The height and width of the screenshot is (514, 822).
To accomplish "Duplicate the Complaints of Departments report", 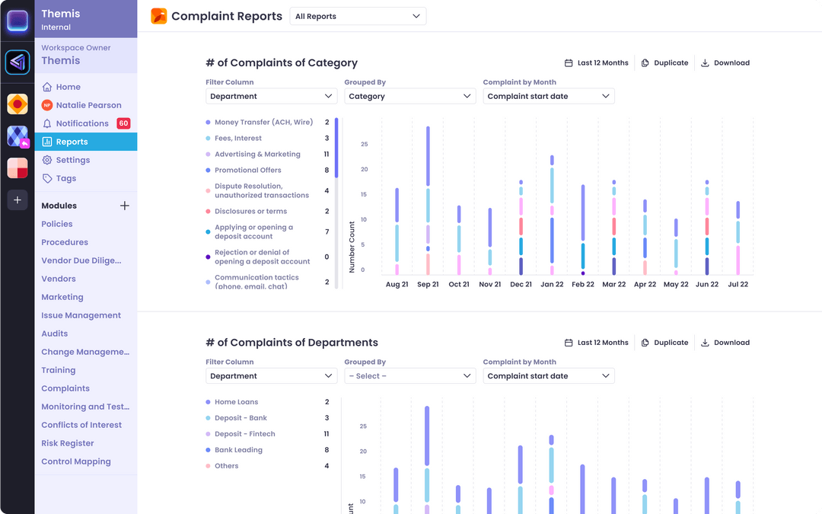I will pyautogui.click(x=664, y=342).
